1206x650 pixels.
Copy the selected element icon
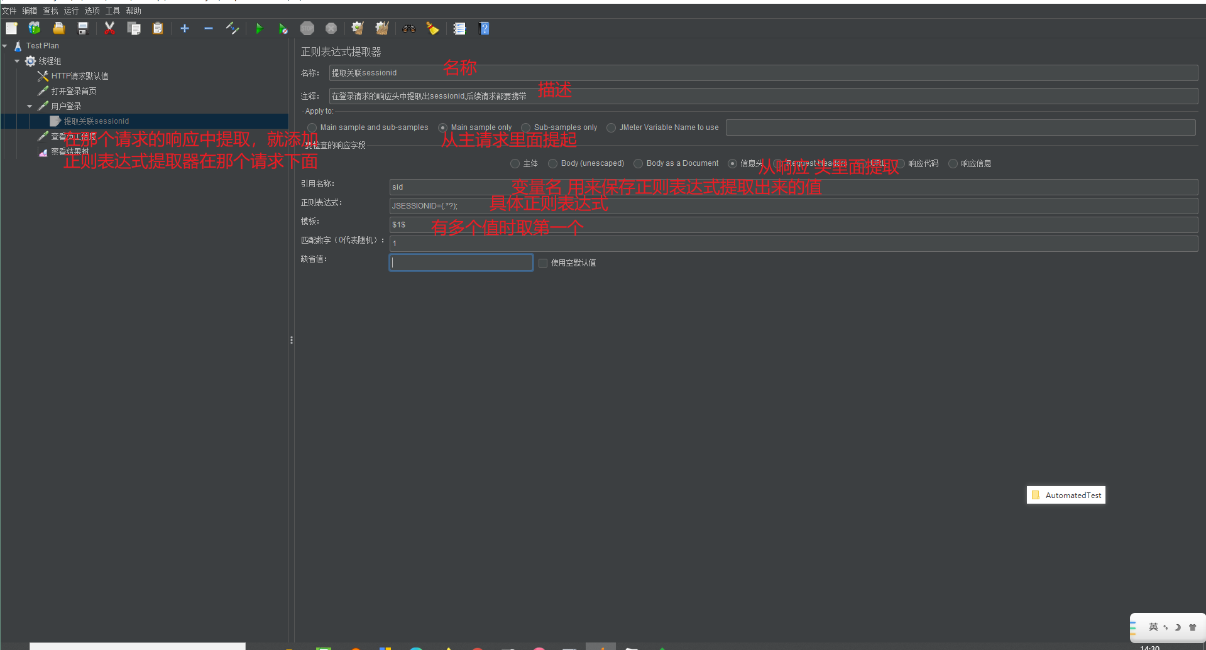coord(133,28)
